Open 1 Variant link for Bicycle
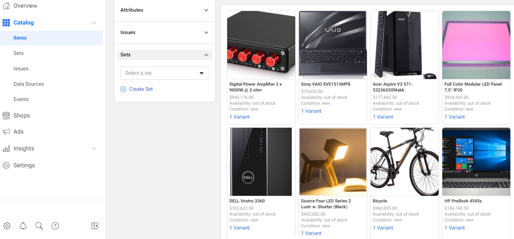The height and width of the screenshot is (239, 514). 383,228
